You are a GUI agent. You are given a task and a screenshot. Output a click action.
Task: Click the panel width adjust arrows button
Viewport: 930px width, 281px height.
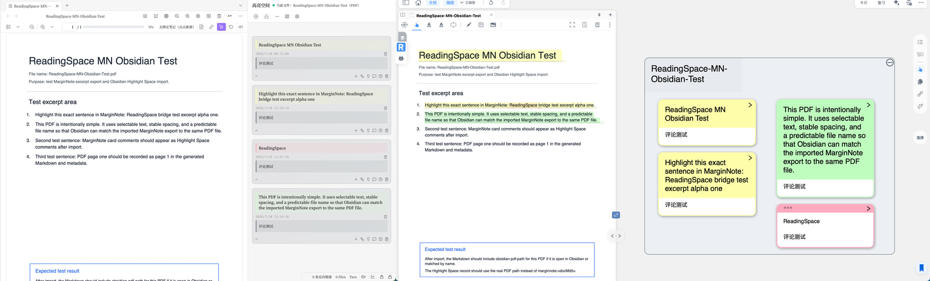tap(616, 236)
